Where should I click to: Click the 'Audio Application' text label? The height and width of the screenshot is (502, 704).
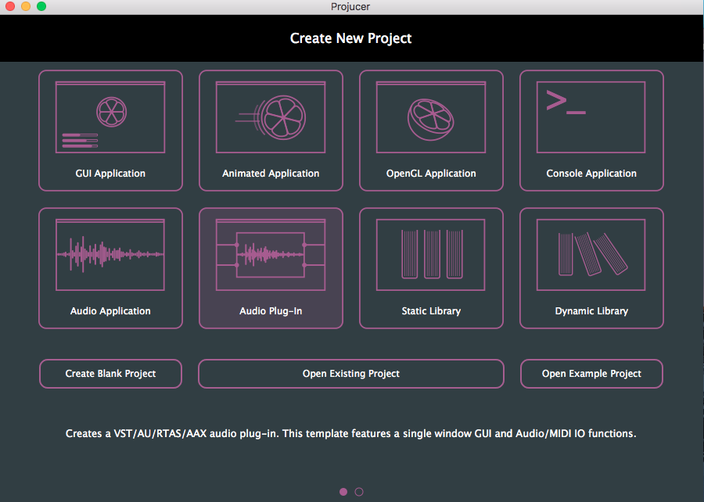(110, 311)
